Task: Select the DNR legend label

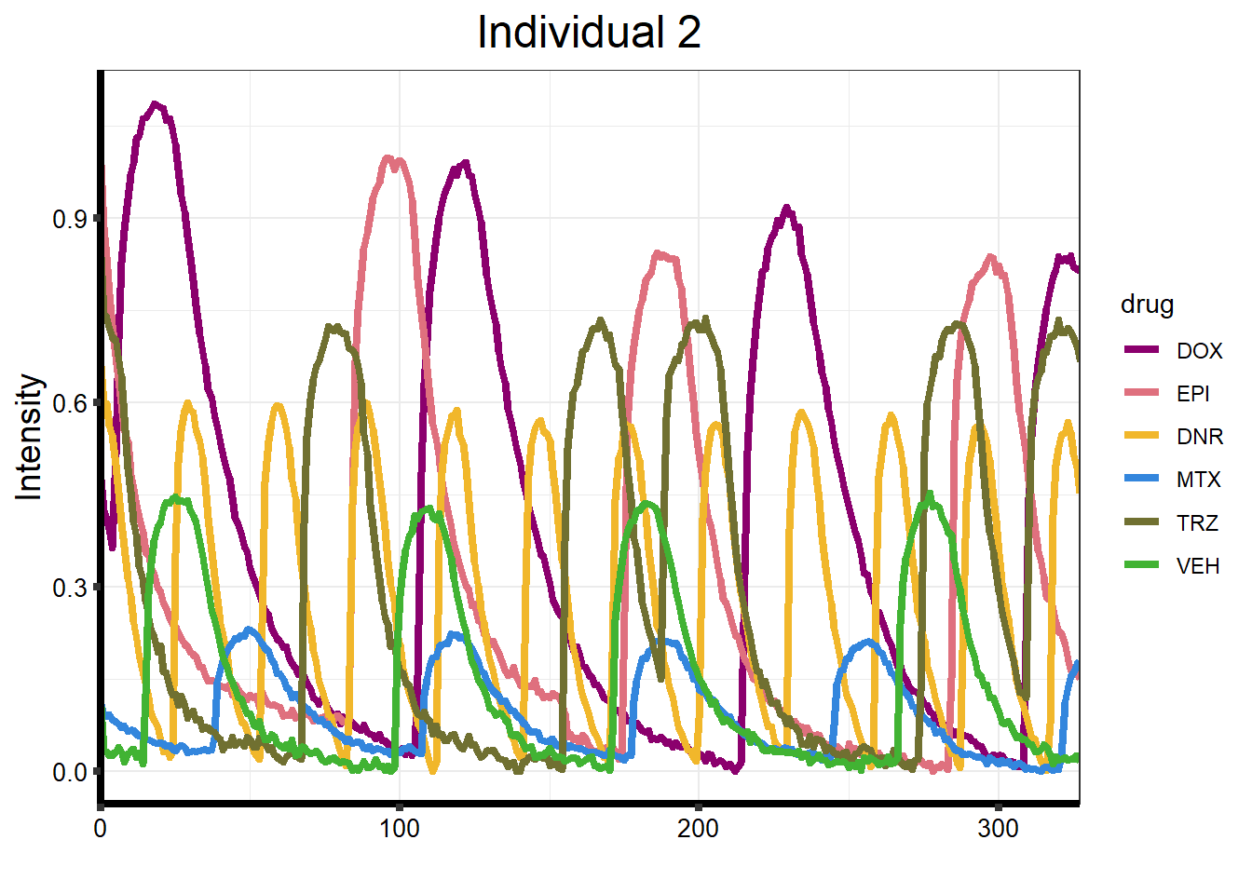Action: tap(1199, 437)
